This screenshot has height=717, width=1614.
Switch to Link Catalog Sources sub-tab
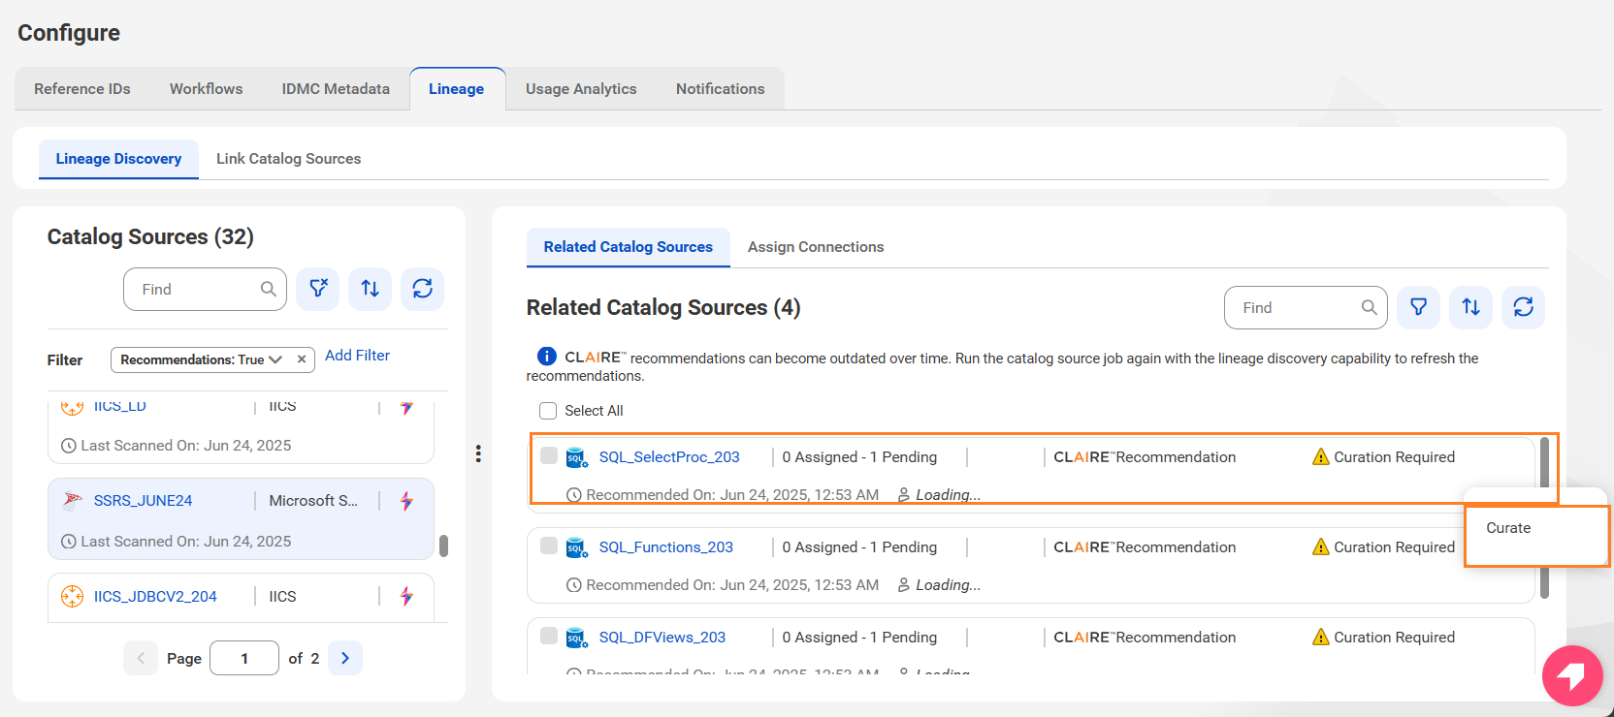click(289, 159)
